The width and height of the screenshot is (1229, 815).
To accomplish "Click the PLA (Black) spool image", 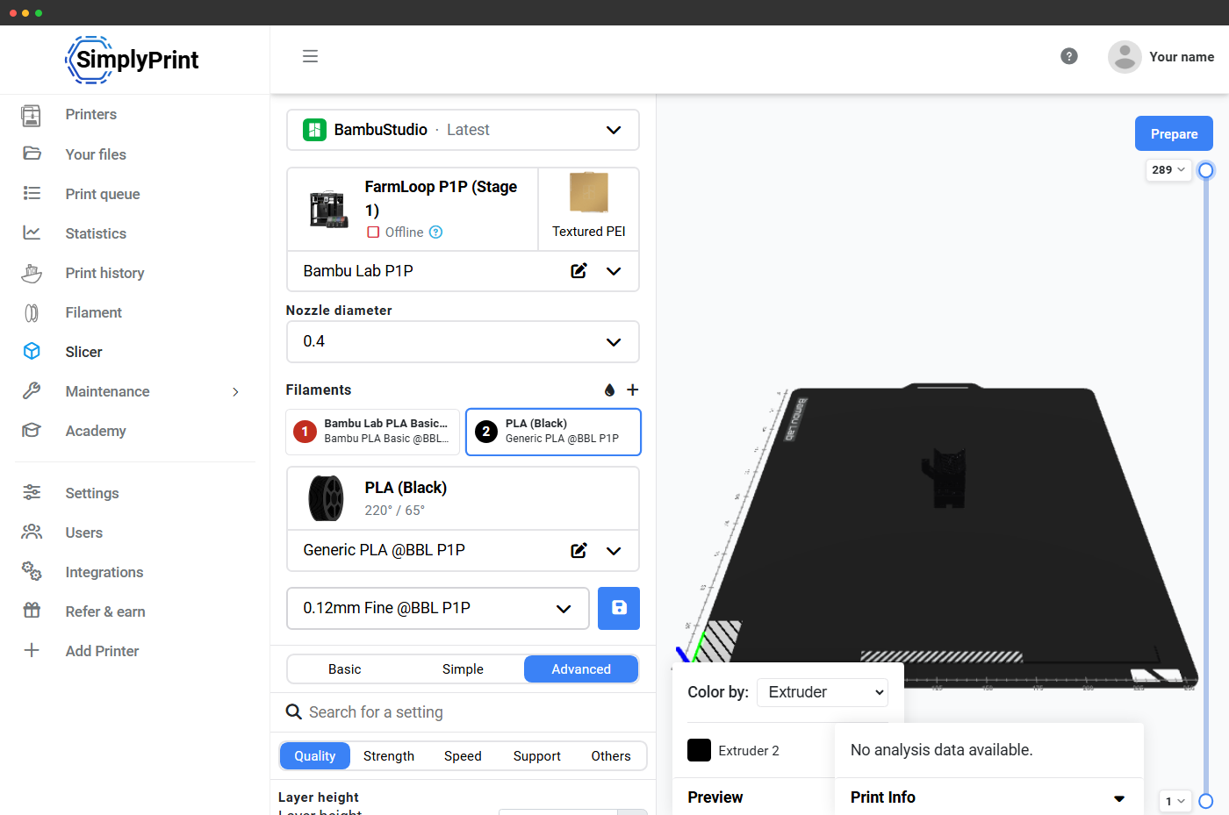I will click(x=327, y=498).
